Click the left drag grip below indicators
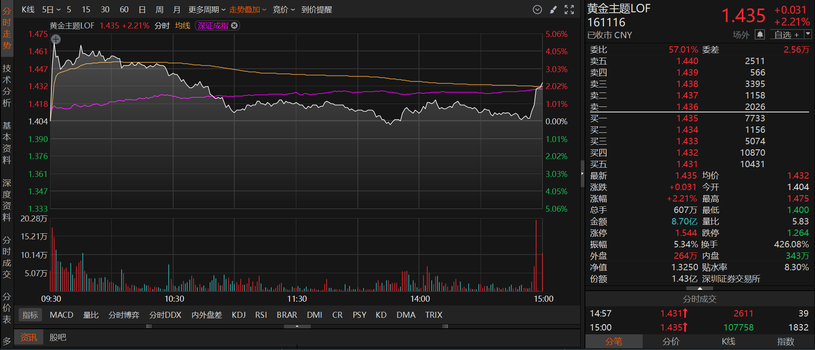The height and width of the screenshot is (350, 815). (149, 326)
